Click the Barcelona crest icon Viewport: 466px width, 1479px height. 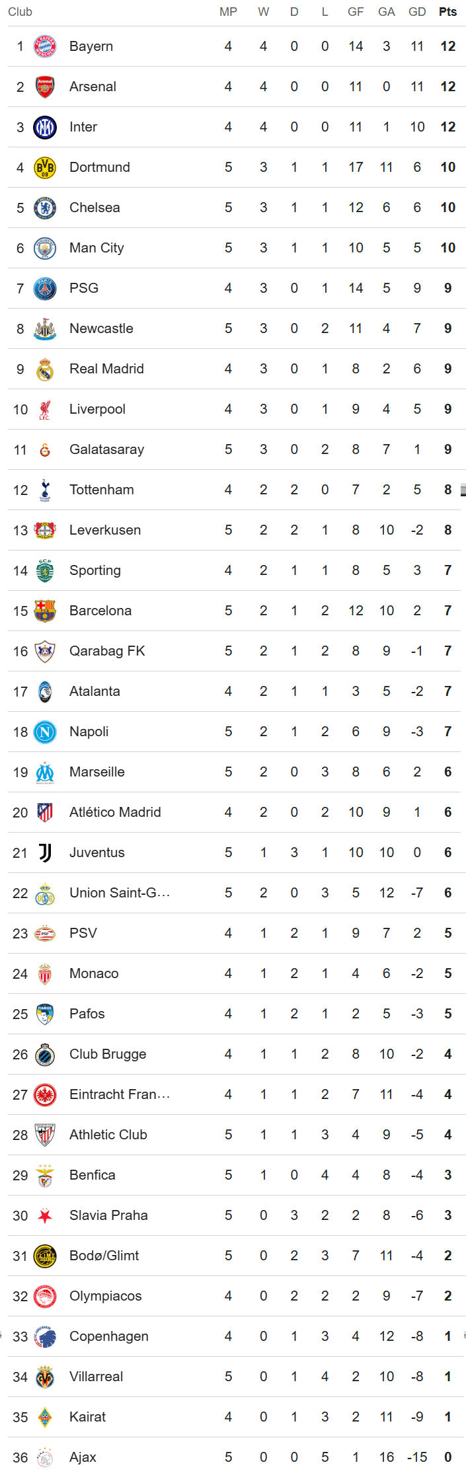click(45, 611)
